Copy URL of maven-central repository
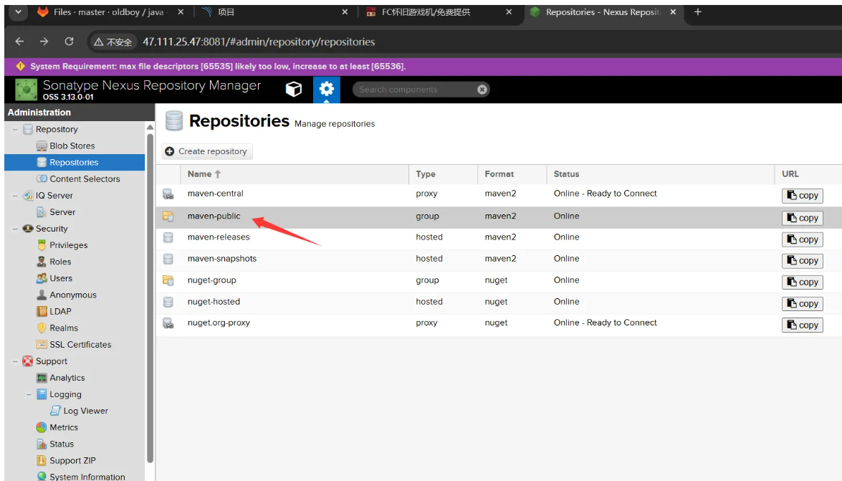Screen dimensions: 842x481 [803, 196]
